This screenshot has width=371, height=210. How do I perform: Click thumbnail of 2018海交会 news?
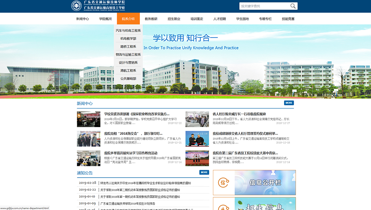[x=88, y=139]
